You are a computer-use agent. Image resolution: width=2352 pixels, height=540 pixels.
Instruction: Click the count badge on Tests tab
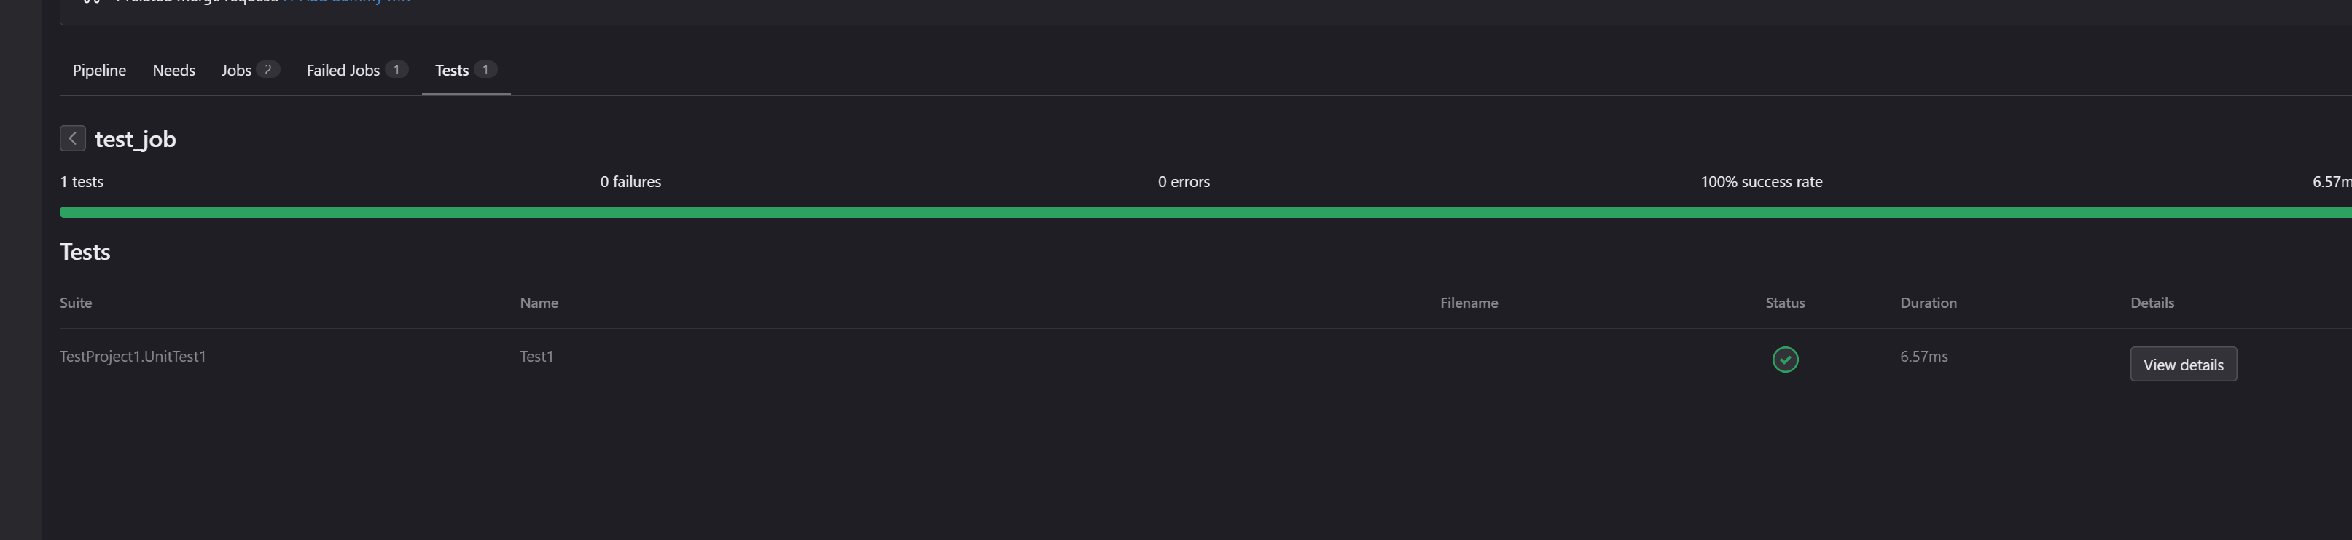(x=485, y=69)
